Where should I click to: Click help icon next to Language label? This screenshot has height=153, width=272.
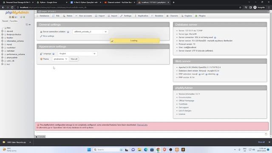(54, 54)
